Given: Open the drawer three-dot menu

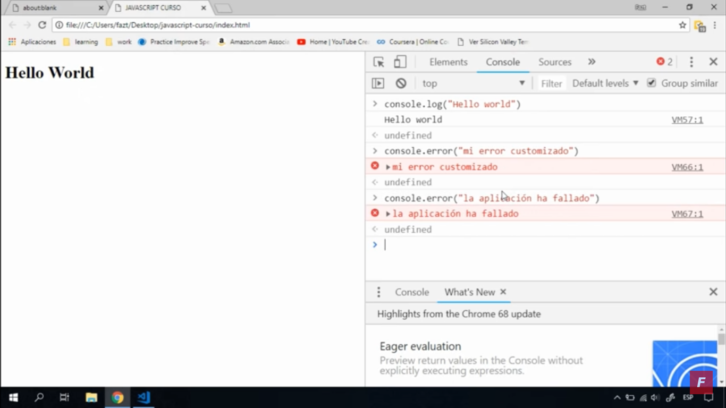Looking at the screenshot, I should coord(378,292).
